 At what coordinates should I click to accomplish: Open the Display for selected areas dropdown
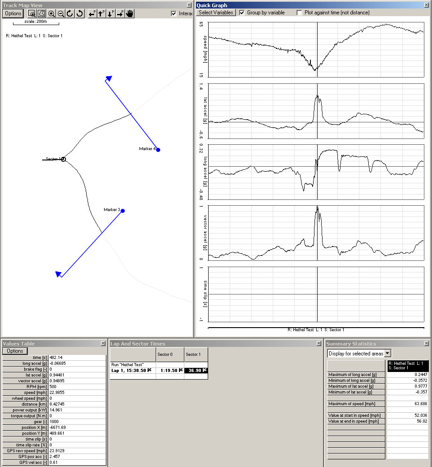tap(387, 353)
